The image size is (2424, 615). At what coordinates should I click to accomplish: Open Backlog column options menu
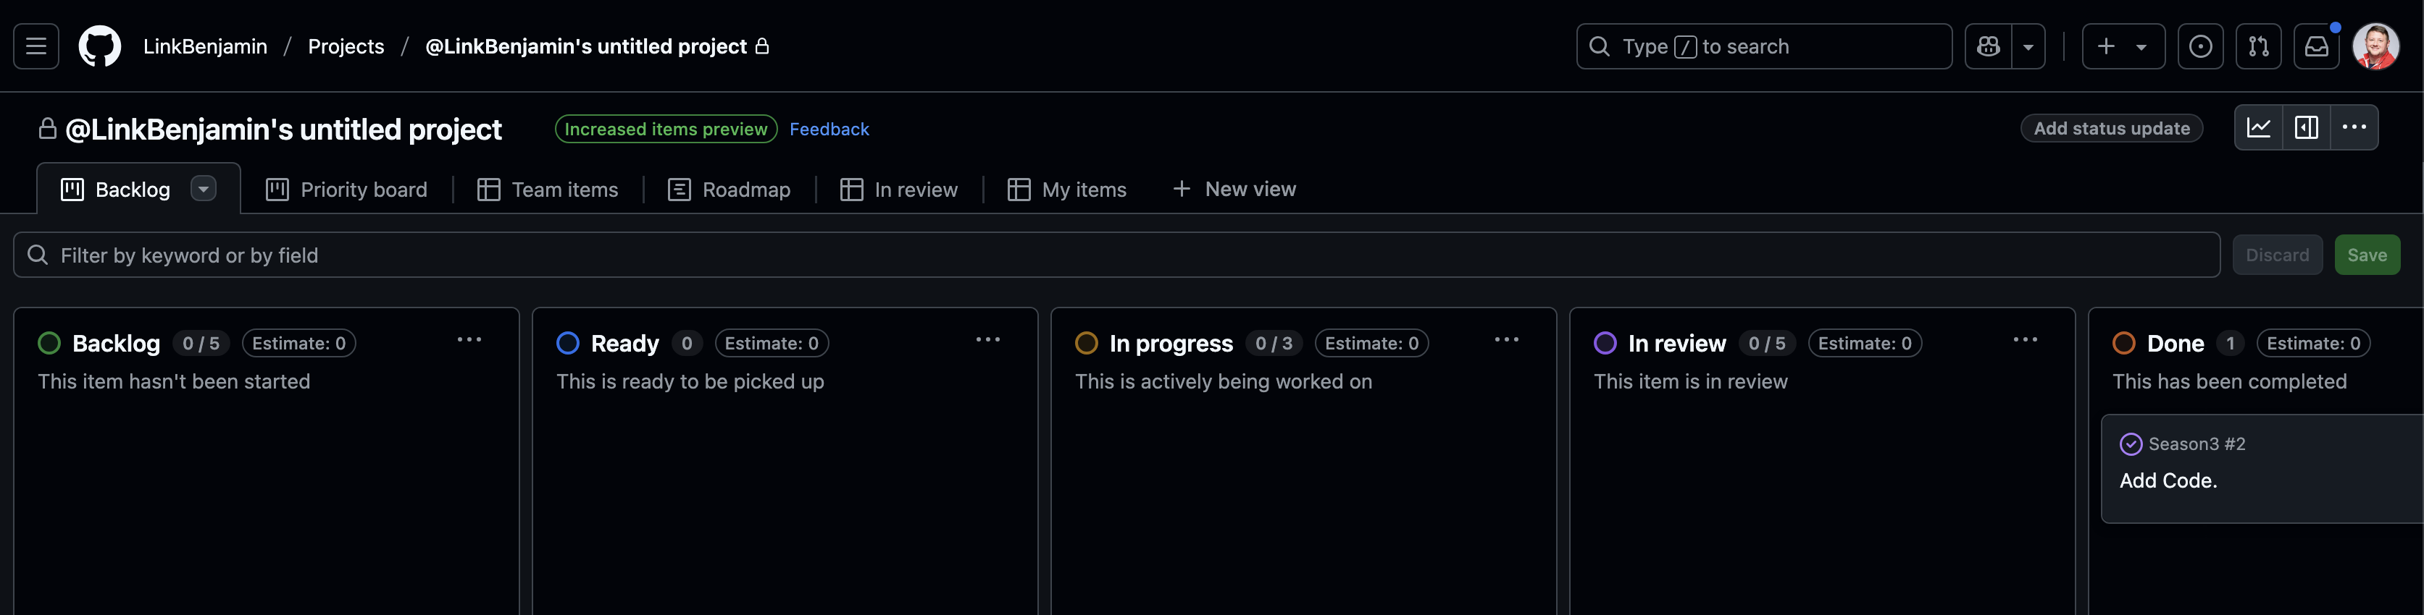click(x=469, y=340)
